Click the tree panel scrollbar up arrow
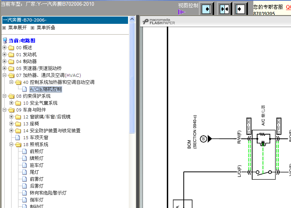 tap(132, 19)
